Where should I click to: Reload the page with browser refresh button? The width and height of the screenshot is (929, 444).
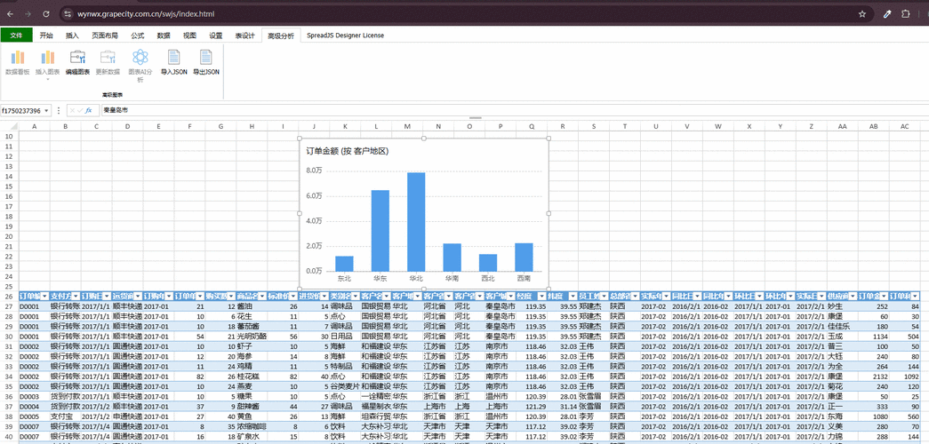[46, 13]
